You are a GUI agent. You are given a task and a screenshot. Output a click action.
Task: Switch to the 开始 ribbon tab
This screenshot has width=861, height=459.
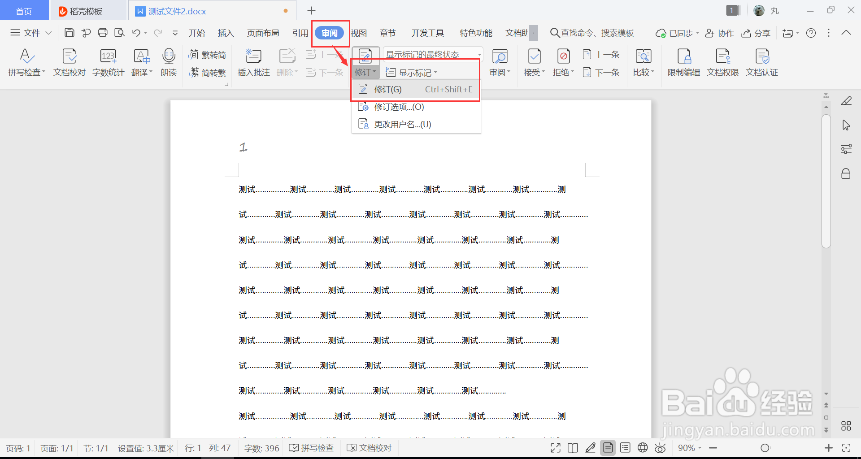coord(196,33)
